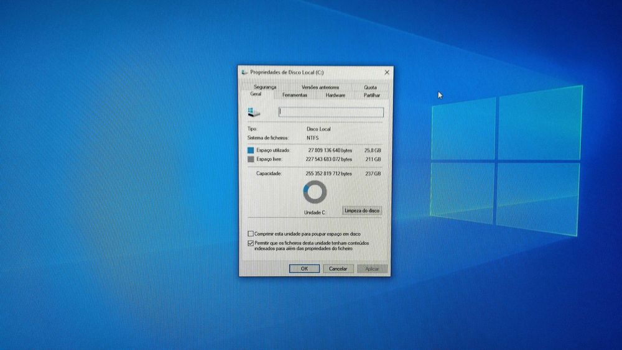The width and height of the screenshot is (622, 350).
Task: Click the '237 GB' capacity value
Action: click(x=373, y=173)
